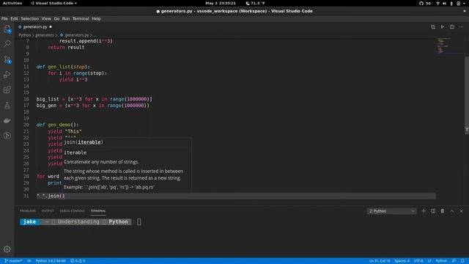
Task: Switch to the Terminal panel tab
Action: (98, 211)
